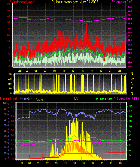Click "29.5" on the barometer axis
This screenshot has width=140, height=167.
pos(130,36)
